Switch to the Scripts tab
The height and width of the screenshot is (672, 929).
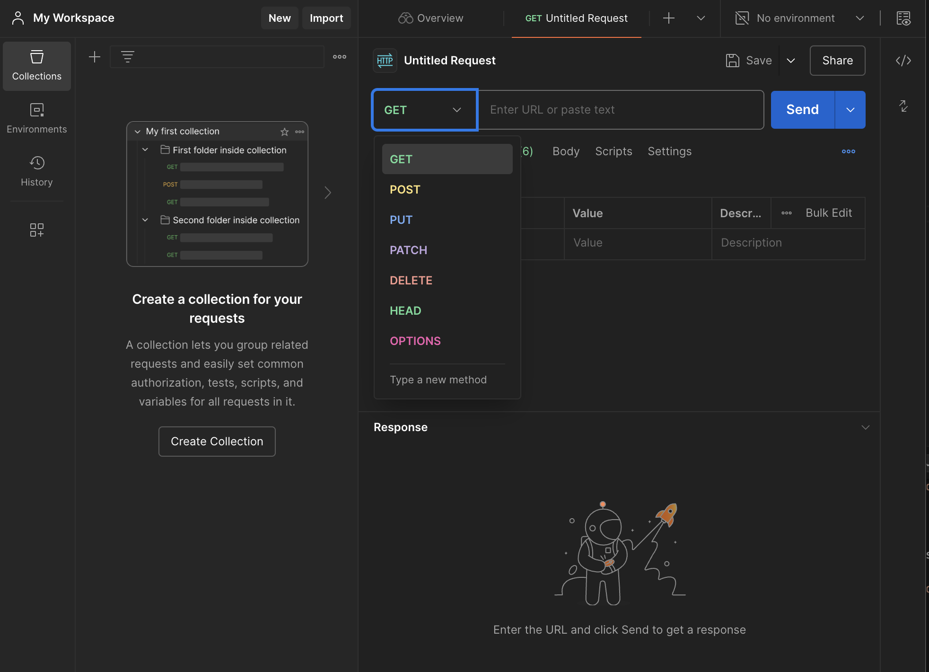click(x=613, y=151)
